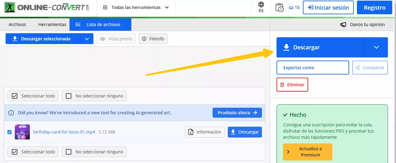Expand the large Descargar dropdown chevron
Screen dimensions: 396x163
[x=376, y=47]
